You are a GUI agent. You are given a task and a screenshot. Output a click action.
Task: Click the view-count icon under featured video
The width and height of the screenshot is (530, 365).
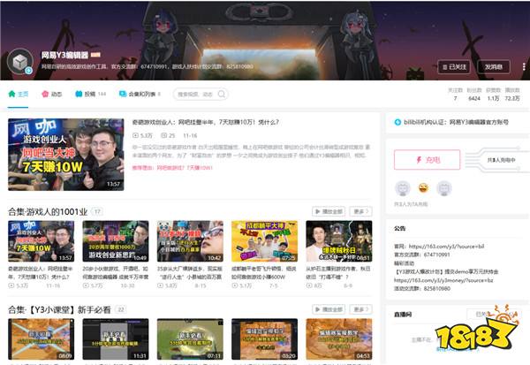coord(135,135)
